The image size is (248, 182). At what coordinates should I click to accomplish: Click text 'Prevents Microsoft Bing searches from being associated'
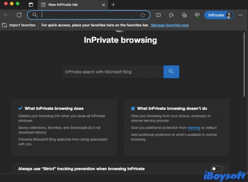[x=63, y=139]
